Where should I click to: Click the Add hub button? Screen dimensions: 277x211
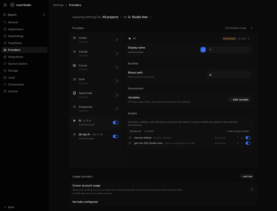pos(247,176)
